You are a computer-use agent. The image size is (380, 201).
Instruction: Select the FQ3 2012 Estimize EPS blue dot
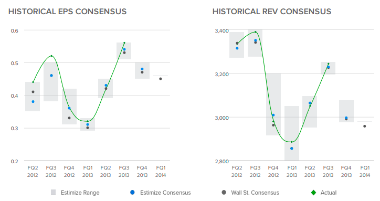click(x=51, y=76)
